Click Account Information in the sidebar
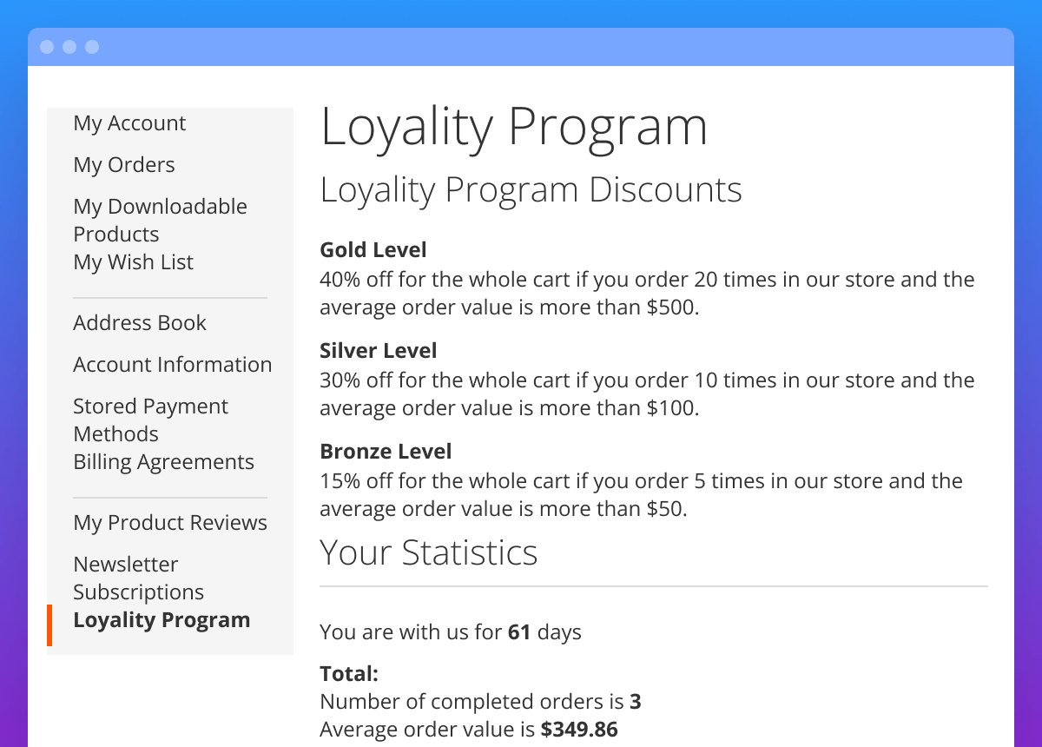 172,365
